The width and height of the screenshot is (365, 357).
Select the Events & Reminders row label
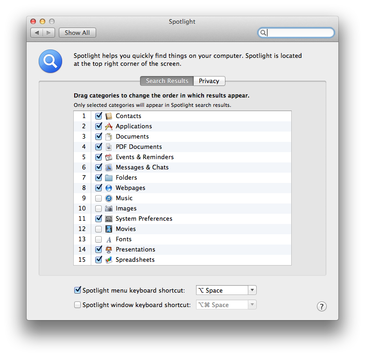point(145,157)
